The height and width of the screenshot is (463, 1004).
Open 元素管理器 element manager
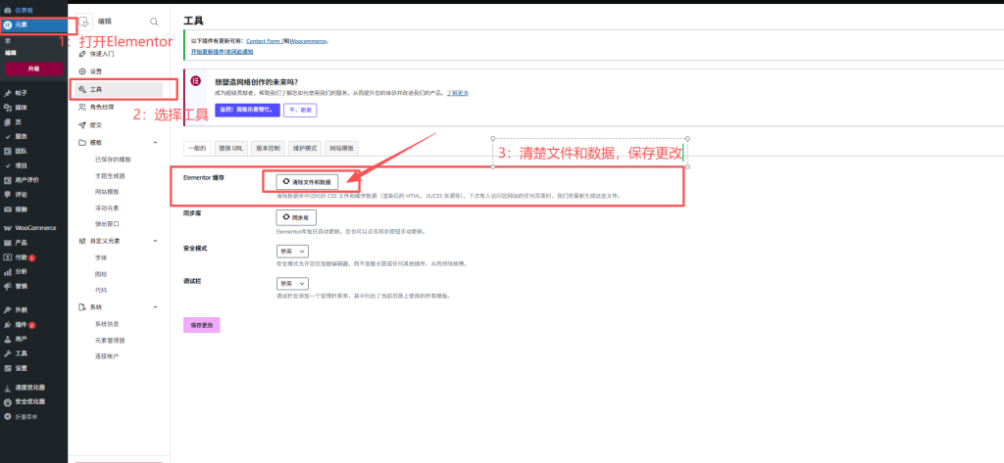(110, 341)
